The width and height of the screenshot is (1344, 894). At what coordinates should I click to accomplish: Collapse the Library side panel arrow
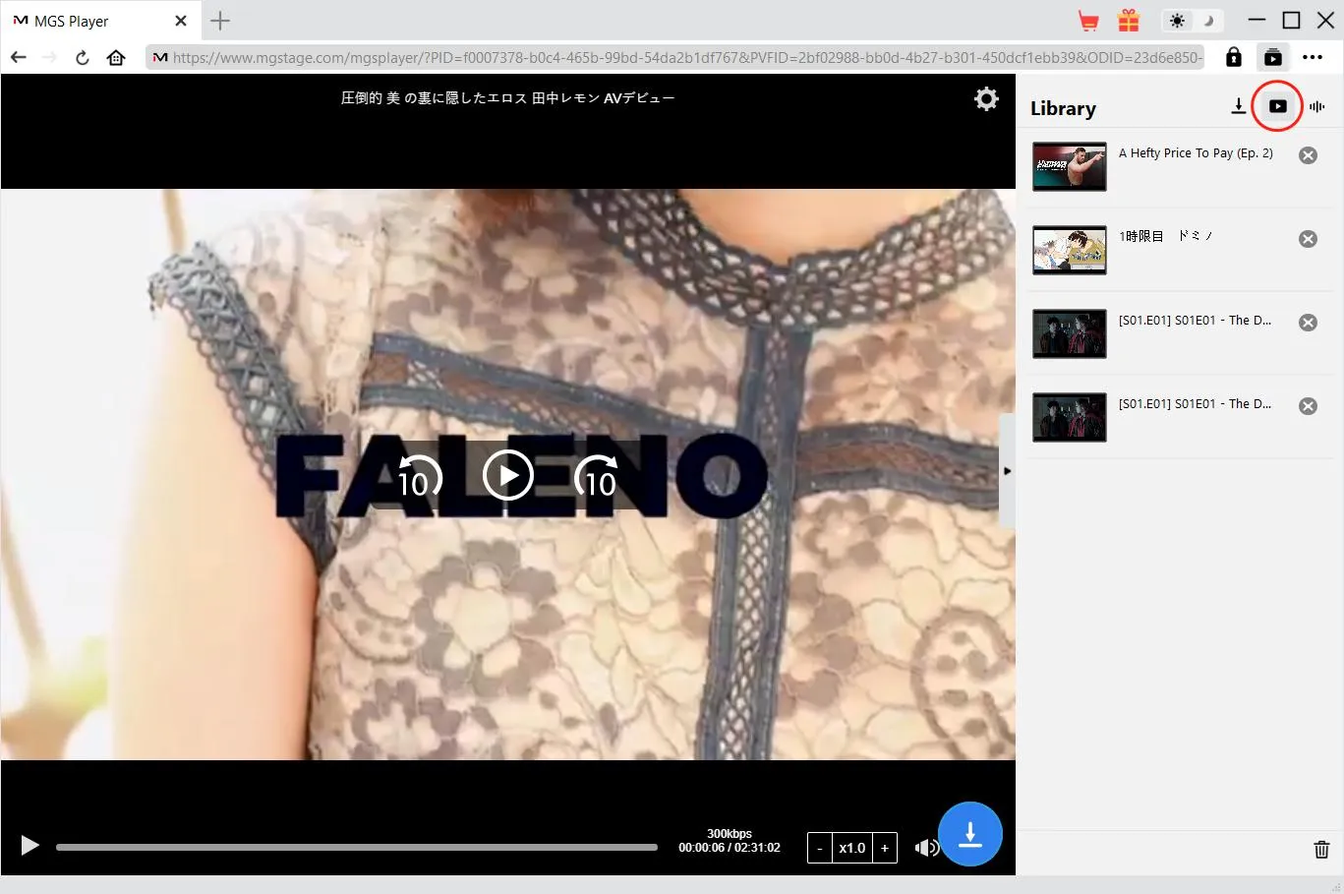[x=1007, y=471]
